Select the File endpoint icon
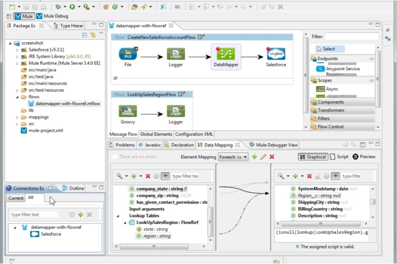The image size is (397, 264). pos(128,54)
